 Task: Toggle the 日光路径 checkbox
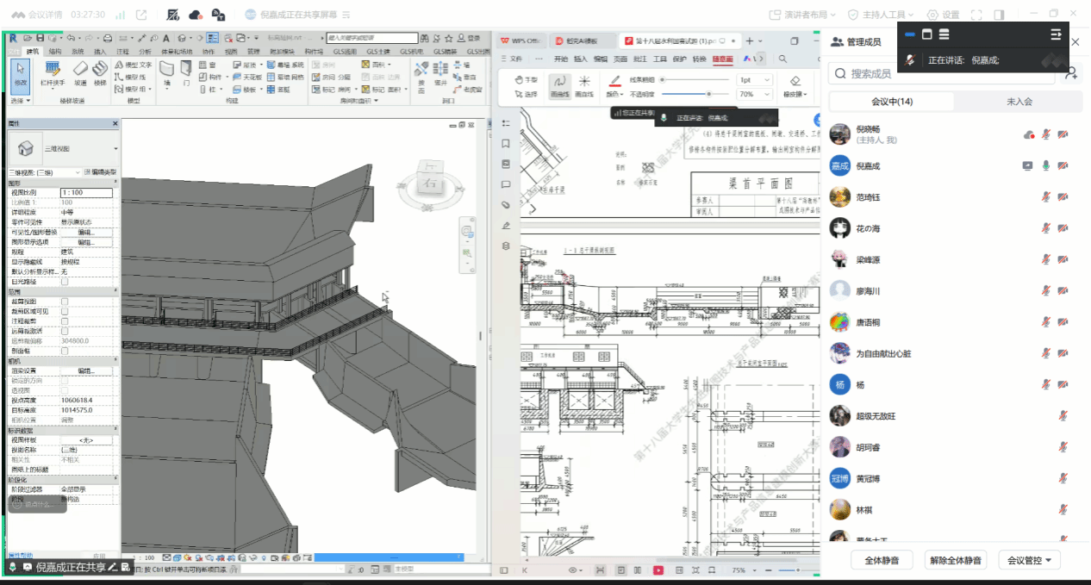click(x=65, y=282)
